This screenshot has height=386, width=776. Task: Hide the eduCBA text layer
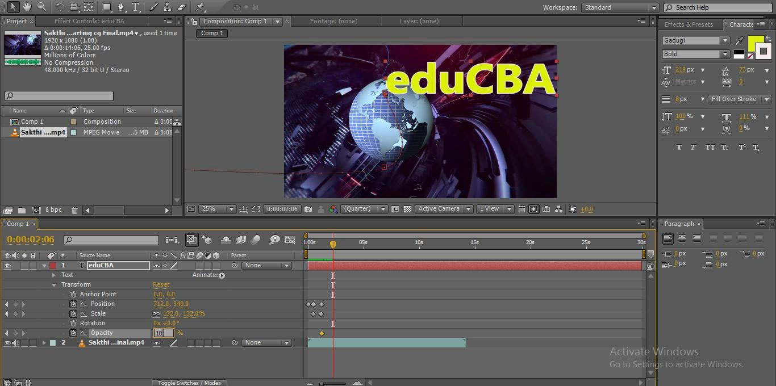[x=7, y=266]
